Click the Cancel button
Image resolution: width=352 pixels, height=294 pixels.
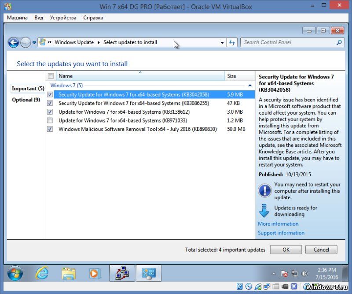(x=321, y=249)
